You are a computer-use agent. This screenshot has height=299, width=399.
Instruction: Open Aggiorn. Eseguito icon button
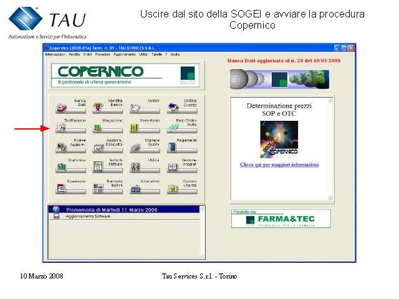[108, 148]
